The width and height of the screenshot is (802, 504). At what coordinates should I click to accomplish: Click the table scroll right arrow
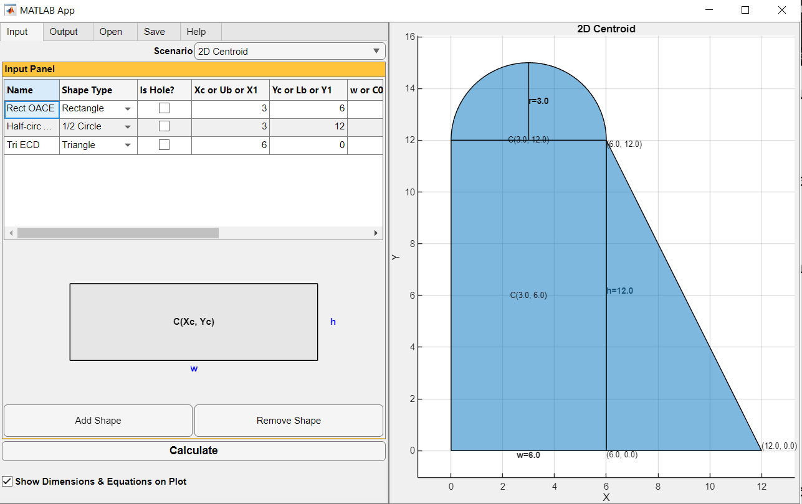[376, 233]
